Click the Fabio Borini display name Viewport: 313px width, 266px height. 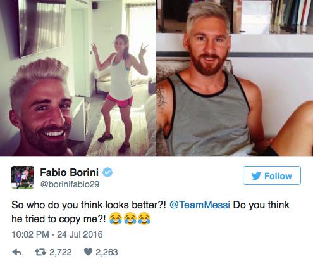pos(70,172)
